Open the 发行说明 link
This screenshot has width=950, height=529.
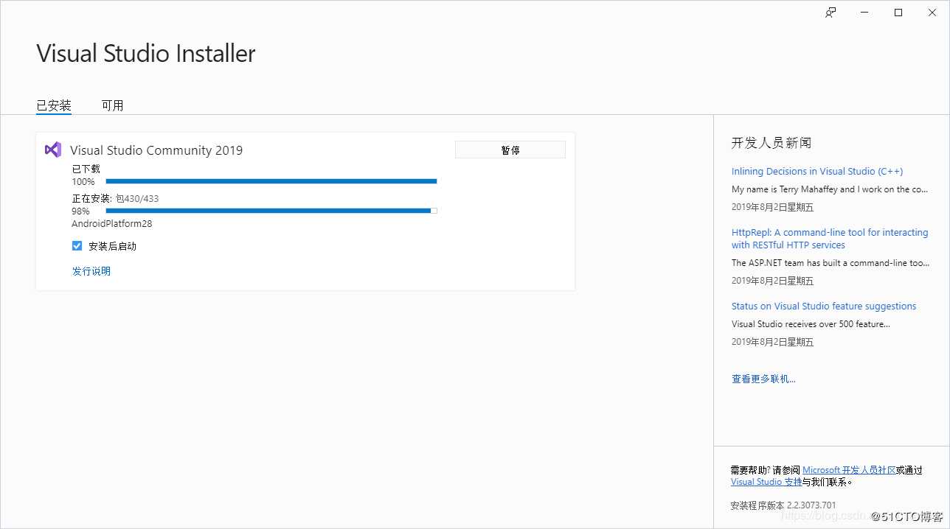pos(91,271)
